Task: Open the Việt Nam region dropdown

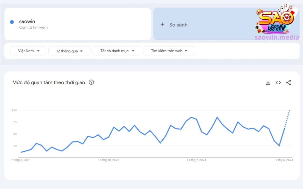Action: 28,51
